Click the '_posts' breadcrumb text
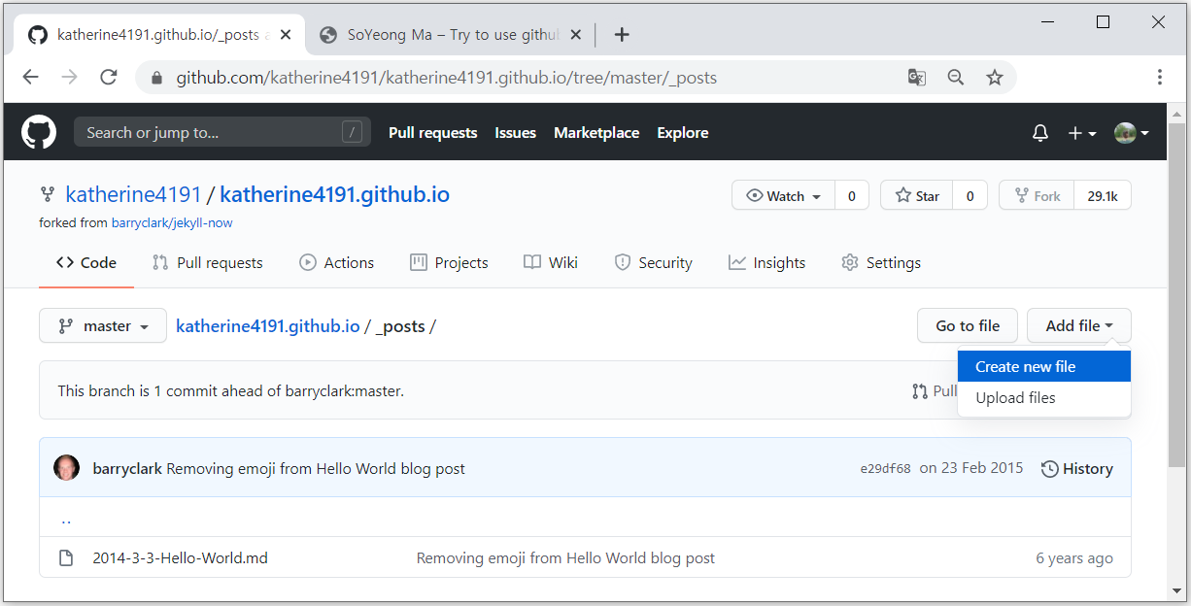Image resolution: width=1191 pixels, height=606 pixels. (x=400, y=326)
